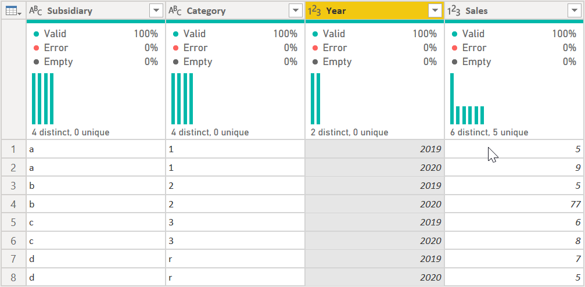The image size is (585, 287).
Task: Click Year cell 2019 in row 1
Action: click(375, 149)
